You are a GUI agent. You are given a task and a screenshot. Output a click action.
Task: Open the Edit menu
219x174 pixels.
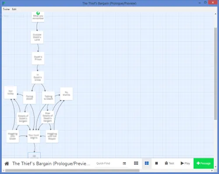coord(14,9)
